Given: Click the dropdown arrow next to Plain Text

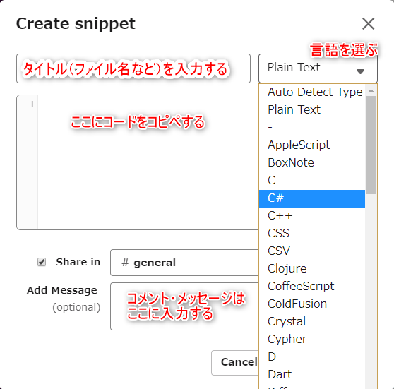Looking at the screenshot, I should (360, 71).
